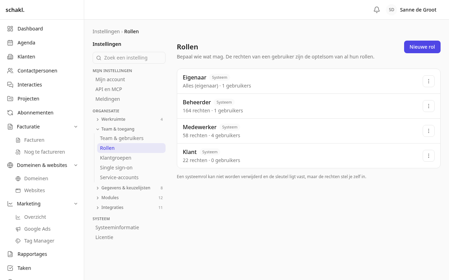449x280 pixels.
Task: Open Single sign-on settings
Action: tap(131, 168)
